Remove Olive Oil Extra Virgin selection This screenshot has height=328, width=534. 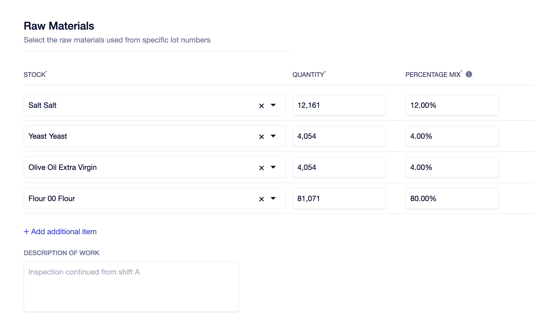point(261,168)
